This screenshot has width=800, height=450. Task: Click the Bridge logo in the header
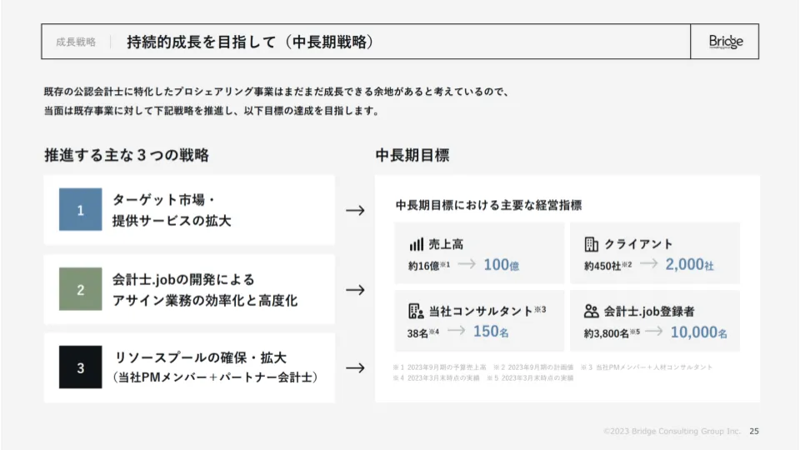pyautogui.click(x=725, y=42)
